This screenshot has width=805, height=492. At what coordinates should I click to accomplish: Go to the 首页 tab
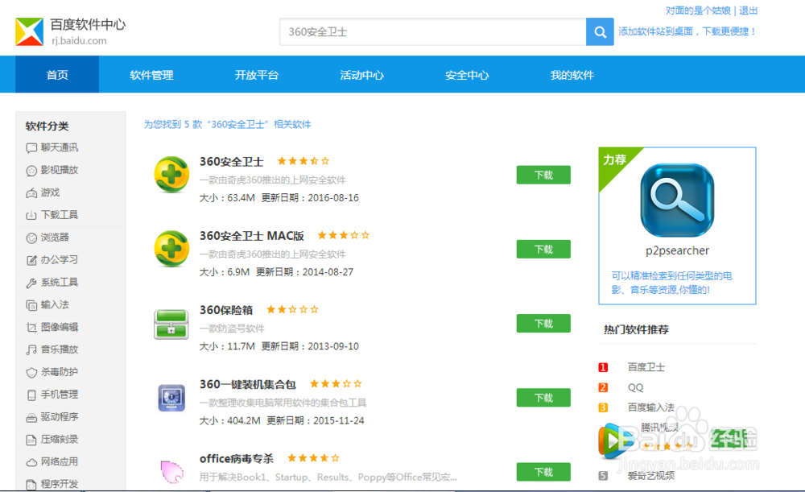click(57, 75)
